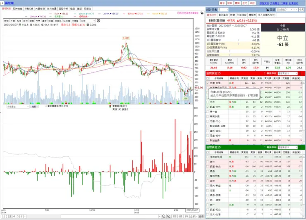Screen dimensions: 306x220
Task: Go to chart page 5
Action: [x=18, y=216]
